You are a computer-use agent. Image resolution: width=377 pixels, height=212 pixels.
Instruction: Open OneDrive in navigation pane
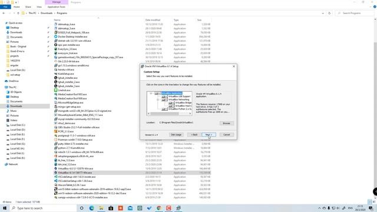coord(14,81)
